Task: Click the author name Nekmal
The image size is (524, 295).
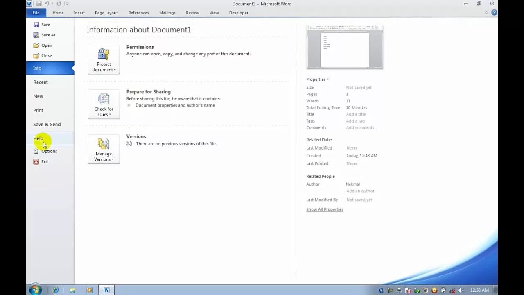Action: (x=353, y=184)
